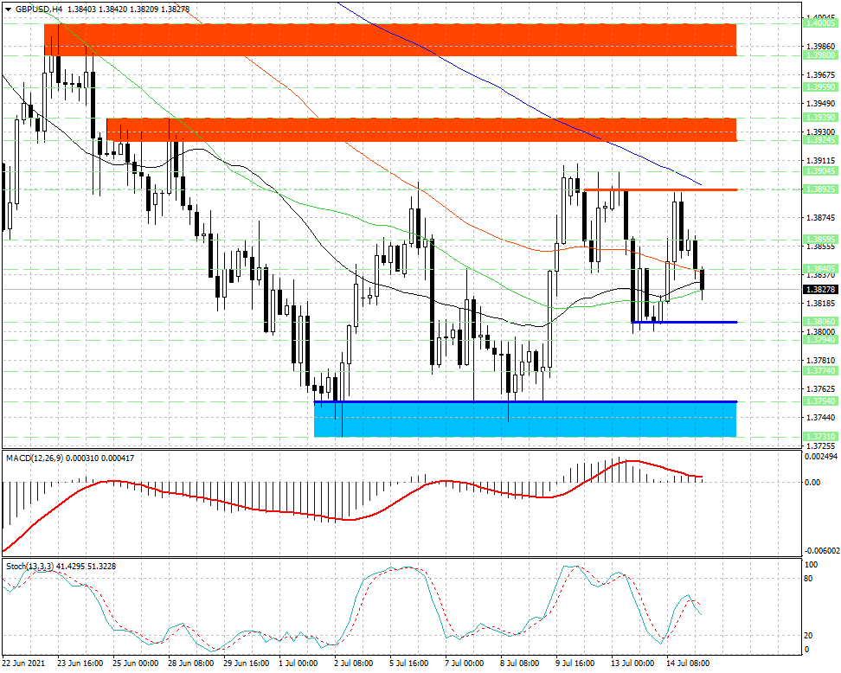Screen dimensions: 841x673
Task: Click the price scale value 1.39675
Action: [820, 75]
